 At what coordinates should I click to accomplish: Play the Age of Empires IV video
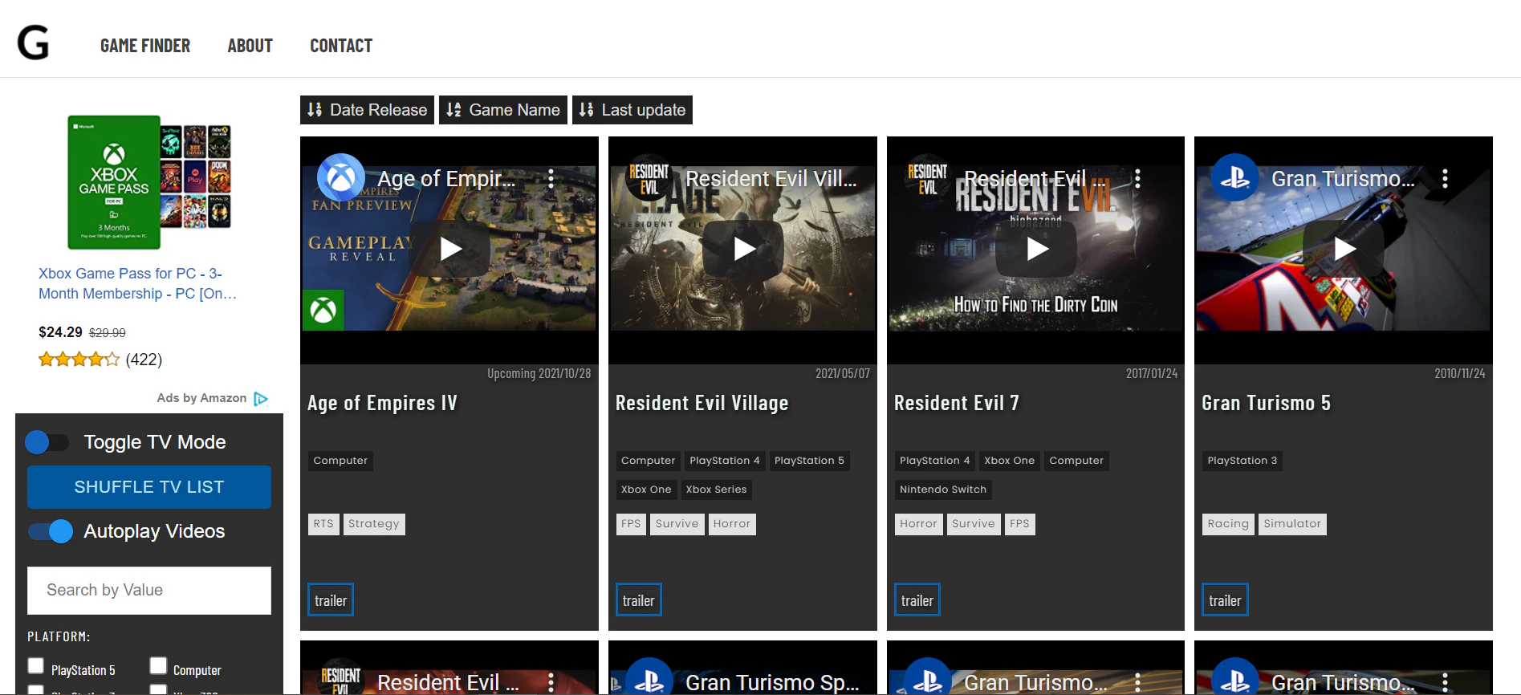coord(450,249)
